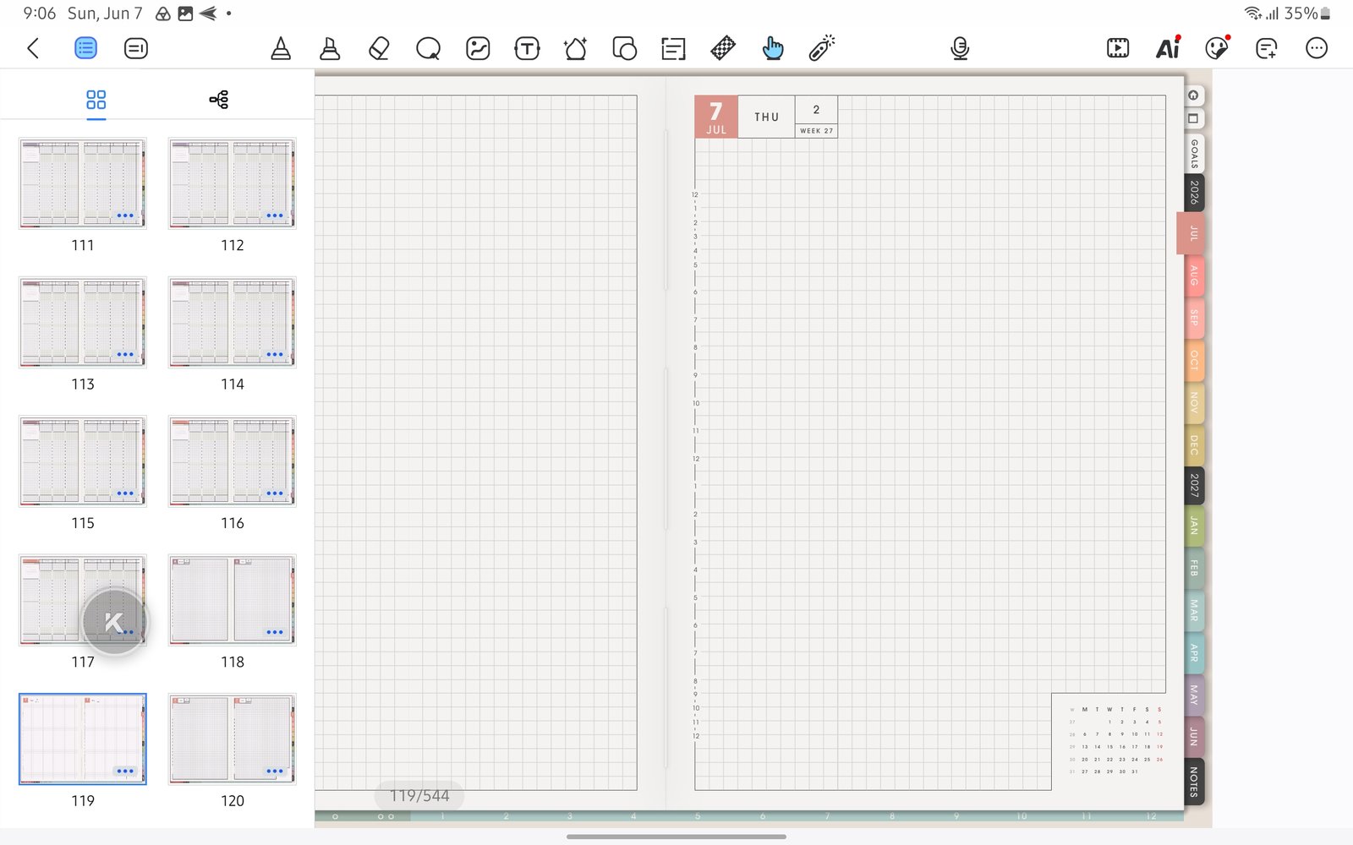Viewport: 1353px width, 845px height.
Task: Insert an image with the picture tool
Action: pyautogui.click(x=478, y=48)
